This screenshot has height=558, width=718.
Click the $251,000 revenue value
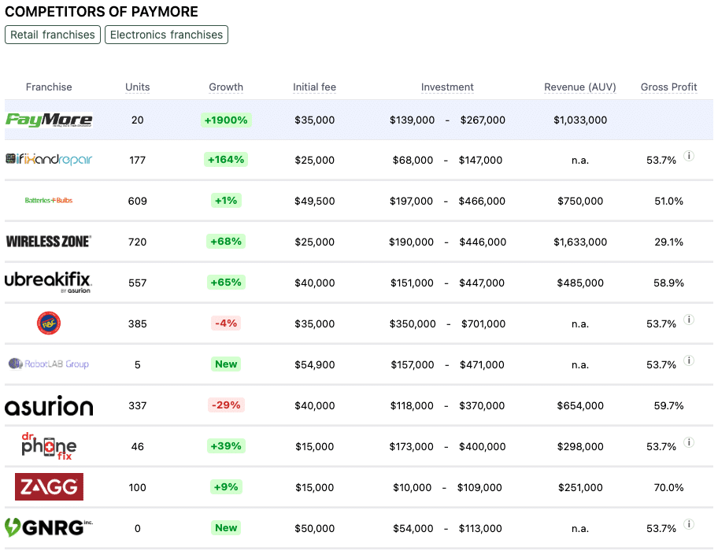point(580,487)
